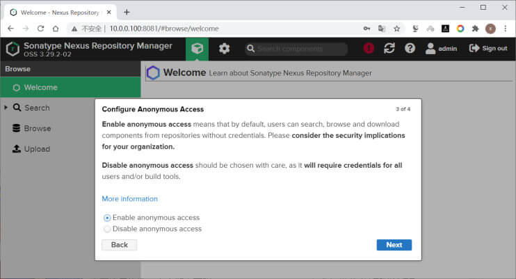Select the Welcome - Nexus Repository tab

click(x=61, y=13)
